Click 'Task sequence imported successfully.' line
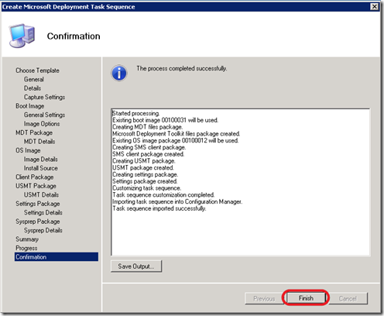 [x=159, y=208]
